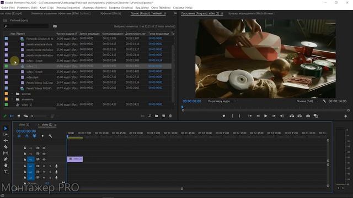The image size is (353, 198).
Task: Show overflow panels chevron in the Project group
Action: click(175, 13)
